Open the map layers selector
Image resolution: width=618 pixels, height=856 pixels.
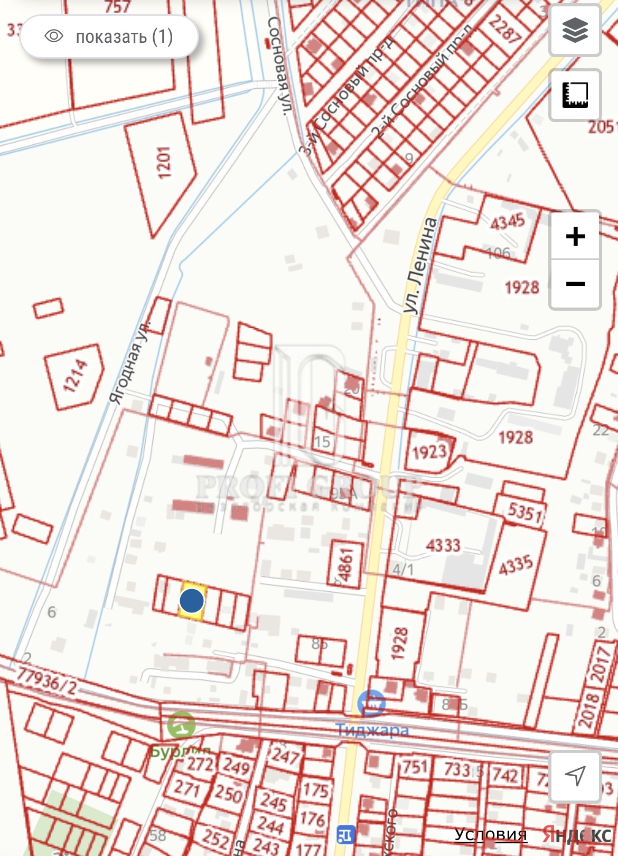point(575,30)
